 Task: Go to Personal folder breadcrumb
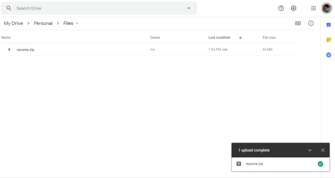pyautogui.click(x=43, y=23)
